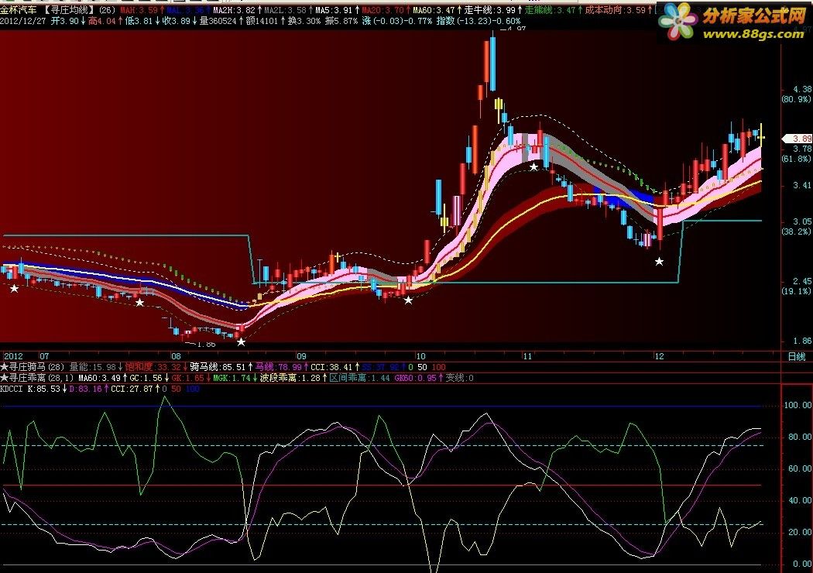This screenshot has width=813, height=573.
Task: Open the www.88gs.com website link
Action: click(x=754, y=34)
